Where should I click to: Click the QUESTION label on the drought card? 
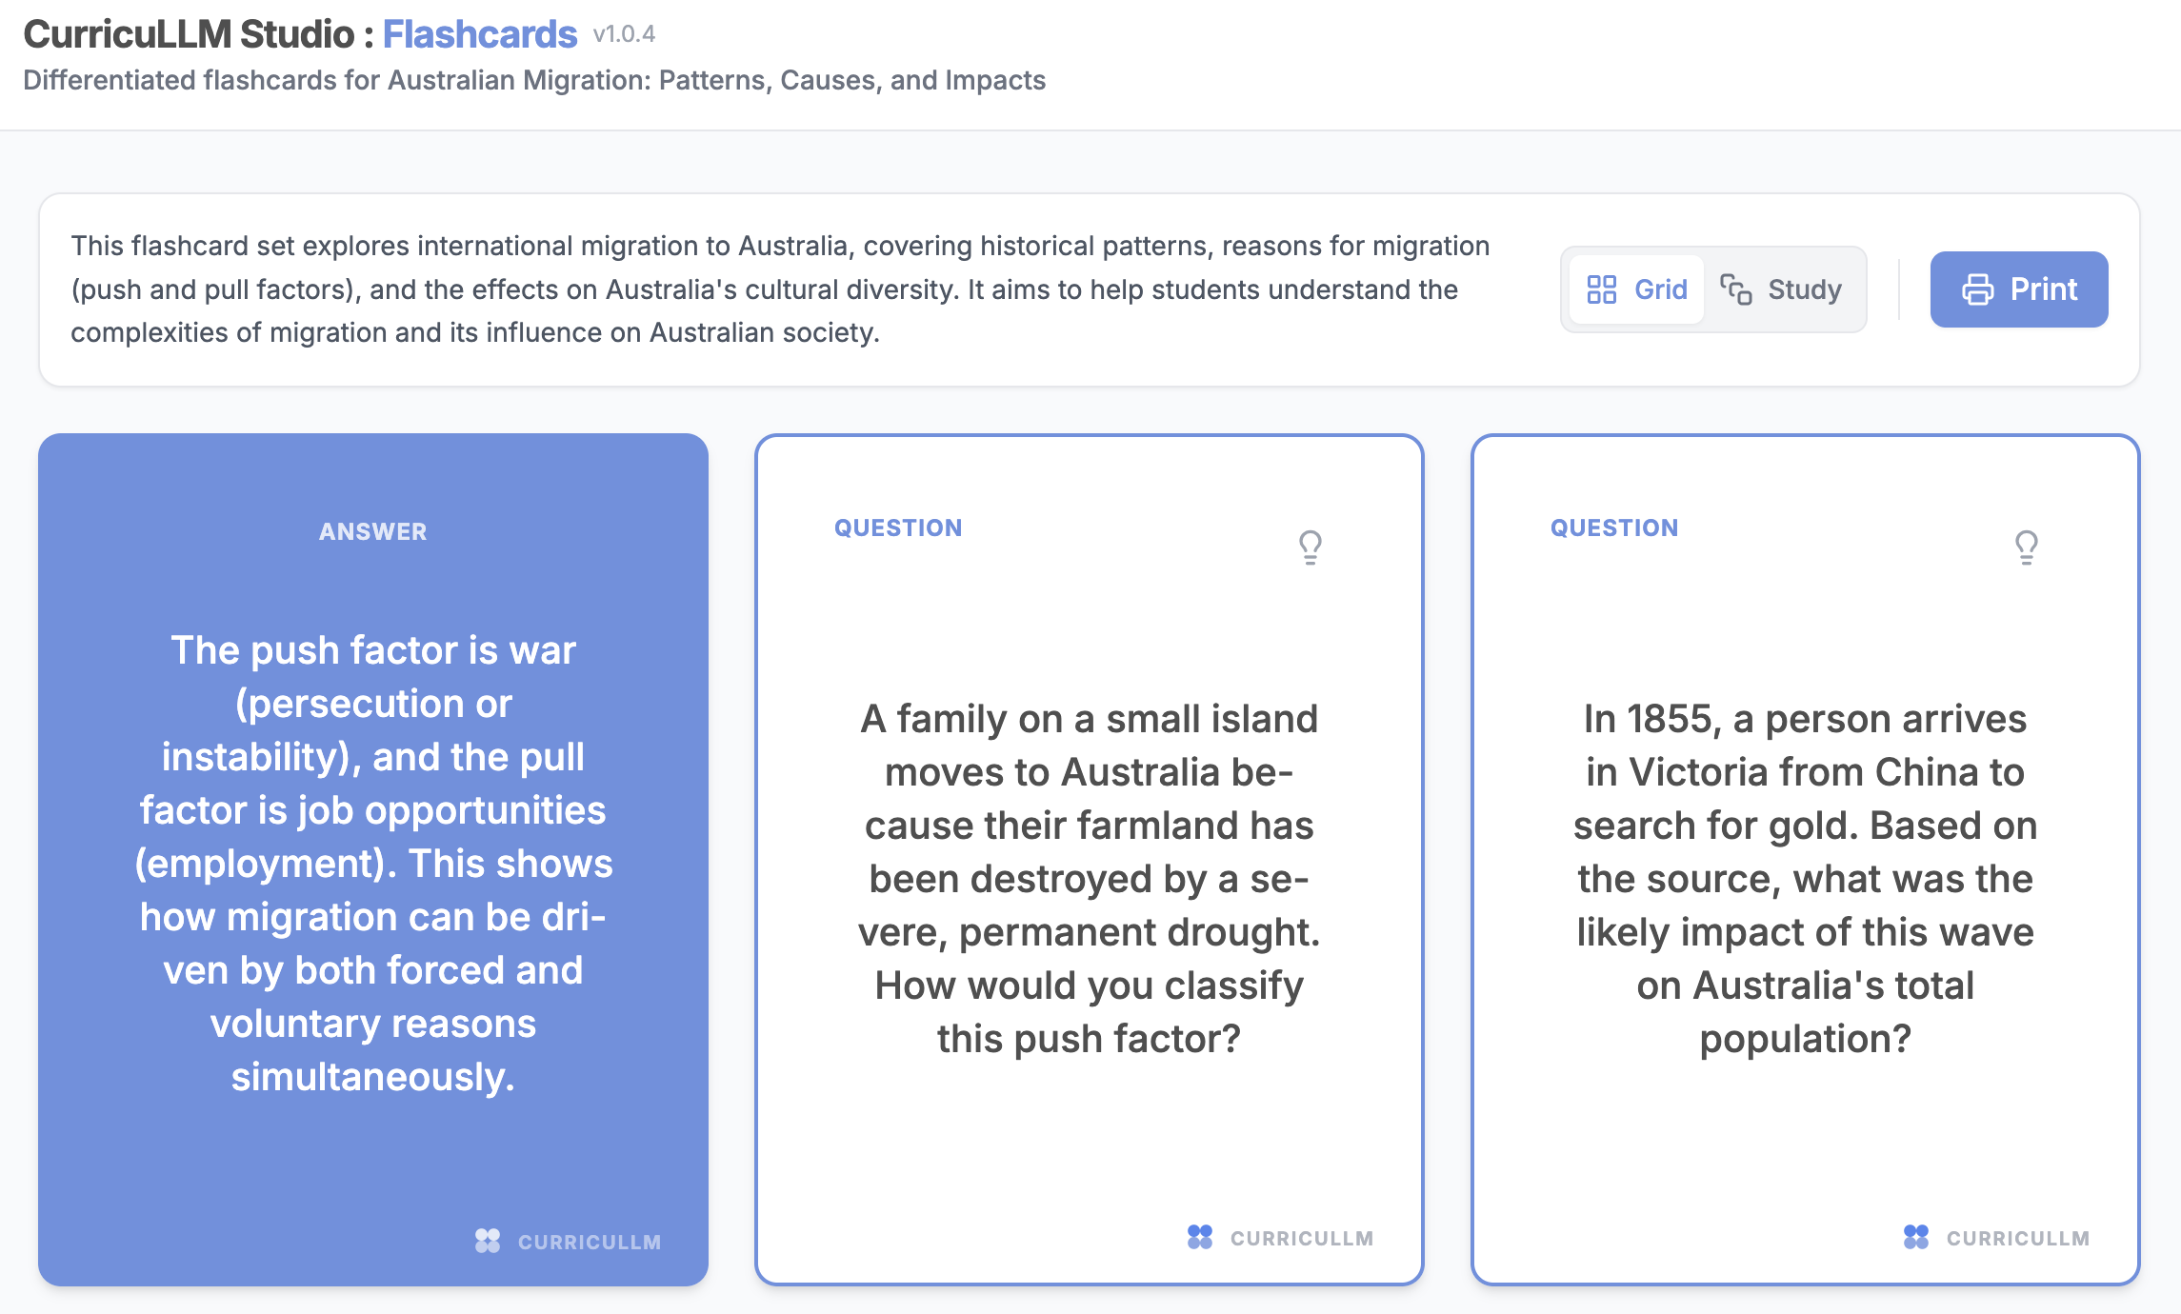[898, 528]
